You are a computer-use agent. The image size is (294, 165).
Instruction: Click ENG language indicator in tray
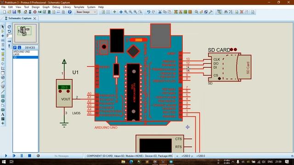(x=270, y=162)
